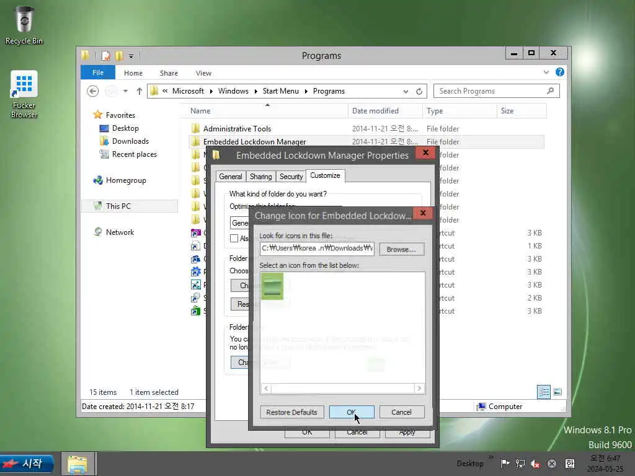Image resolution: width=635 pixels, height=476 pixels.
Task: Click Browse... in Change Icon dialog
Action: [x=401, y=249]
